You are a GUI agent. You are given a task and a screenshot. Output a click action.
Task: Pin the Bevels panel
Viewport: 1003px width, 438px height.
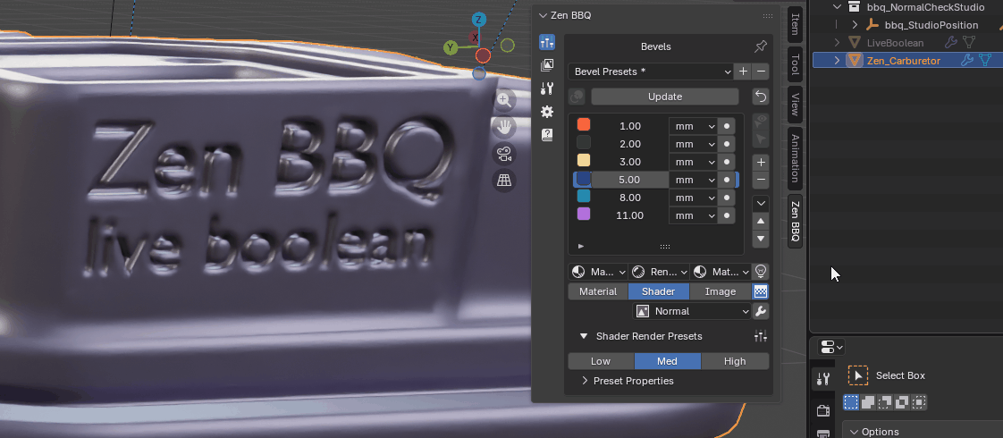tap(761, 46)
